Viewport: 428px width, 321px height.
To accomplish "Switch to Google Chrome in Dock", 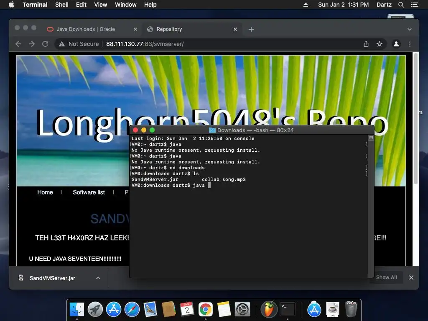I will pos(206,309).
